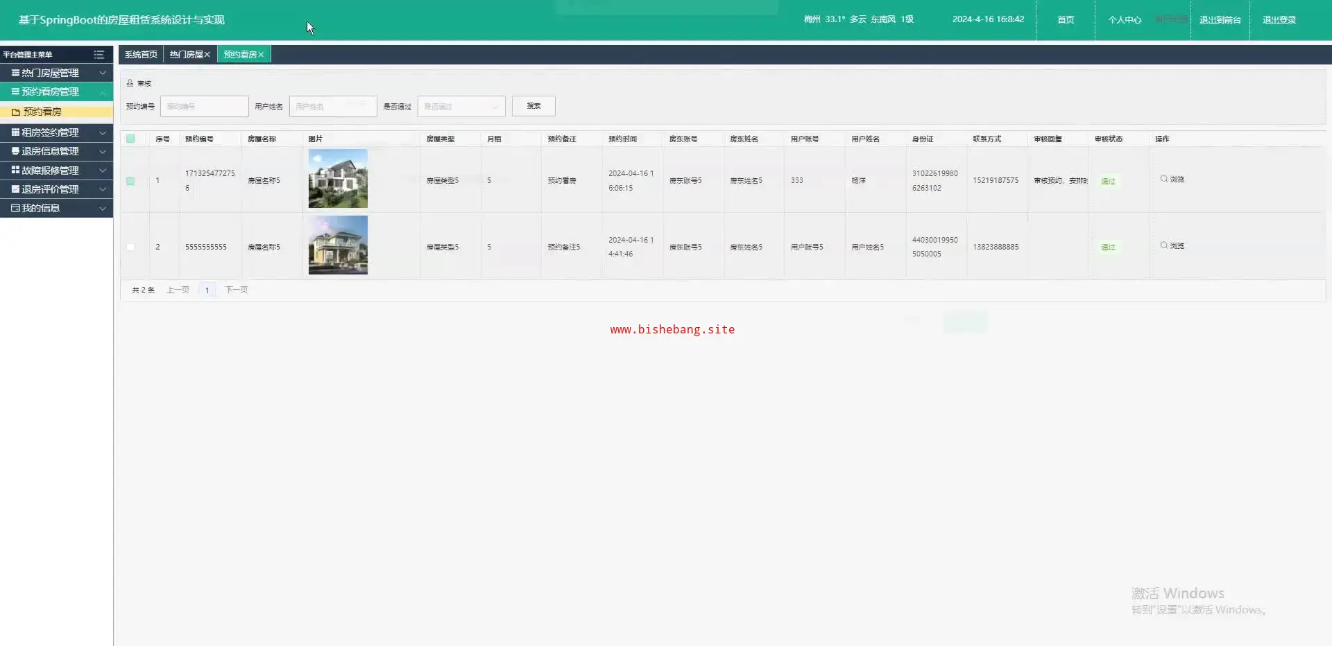Viewport: 1332px width, 646px height.
Task: Click the folder icon beside 预约看房 submenu
Action: coord(16,112)
